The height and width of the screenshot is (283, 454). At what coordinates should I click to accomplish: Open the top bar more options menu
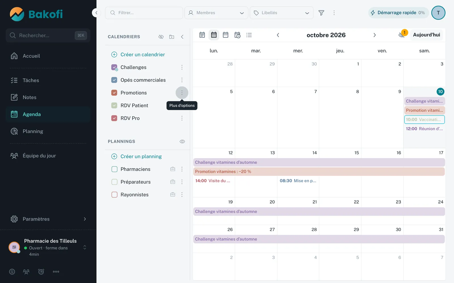tap(334, 13)
